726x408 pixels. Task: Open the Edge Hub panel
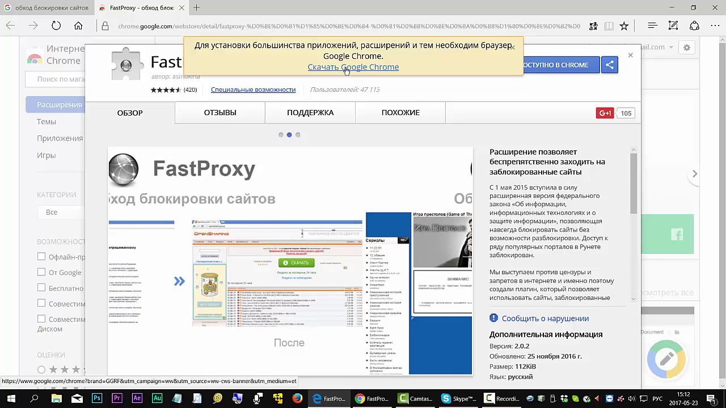point(652,26)
